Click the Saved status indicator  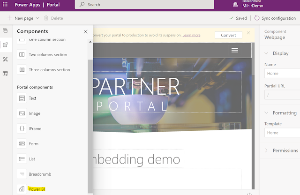coord(238,18)
